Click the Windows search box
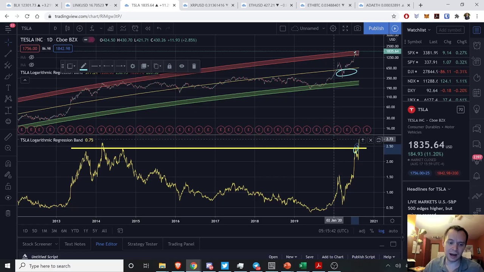Image resolution: width=484 pixels, height=272 pixels. pos(70,266)
